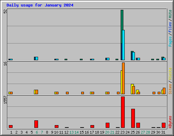This screenshot has width=174, height=136.
Task: Click green weekend day label '20'
Action: (x=107, y=132)
